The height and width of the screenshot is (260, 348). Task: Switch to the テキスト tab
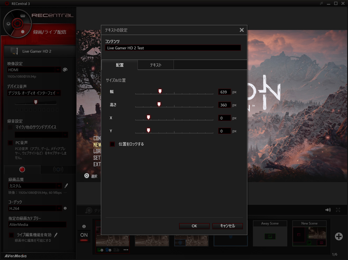tap(156, 65)
